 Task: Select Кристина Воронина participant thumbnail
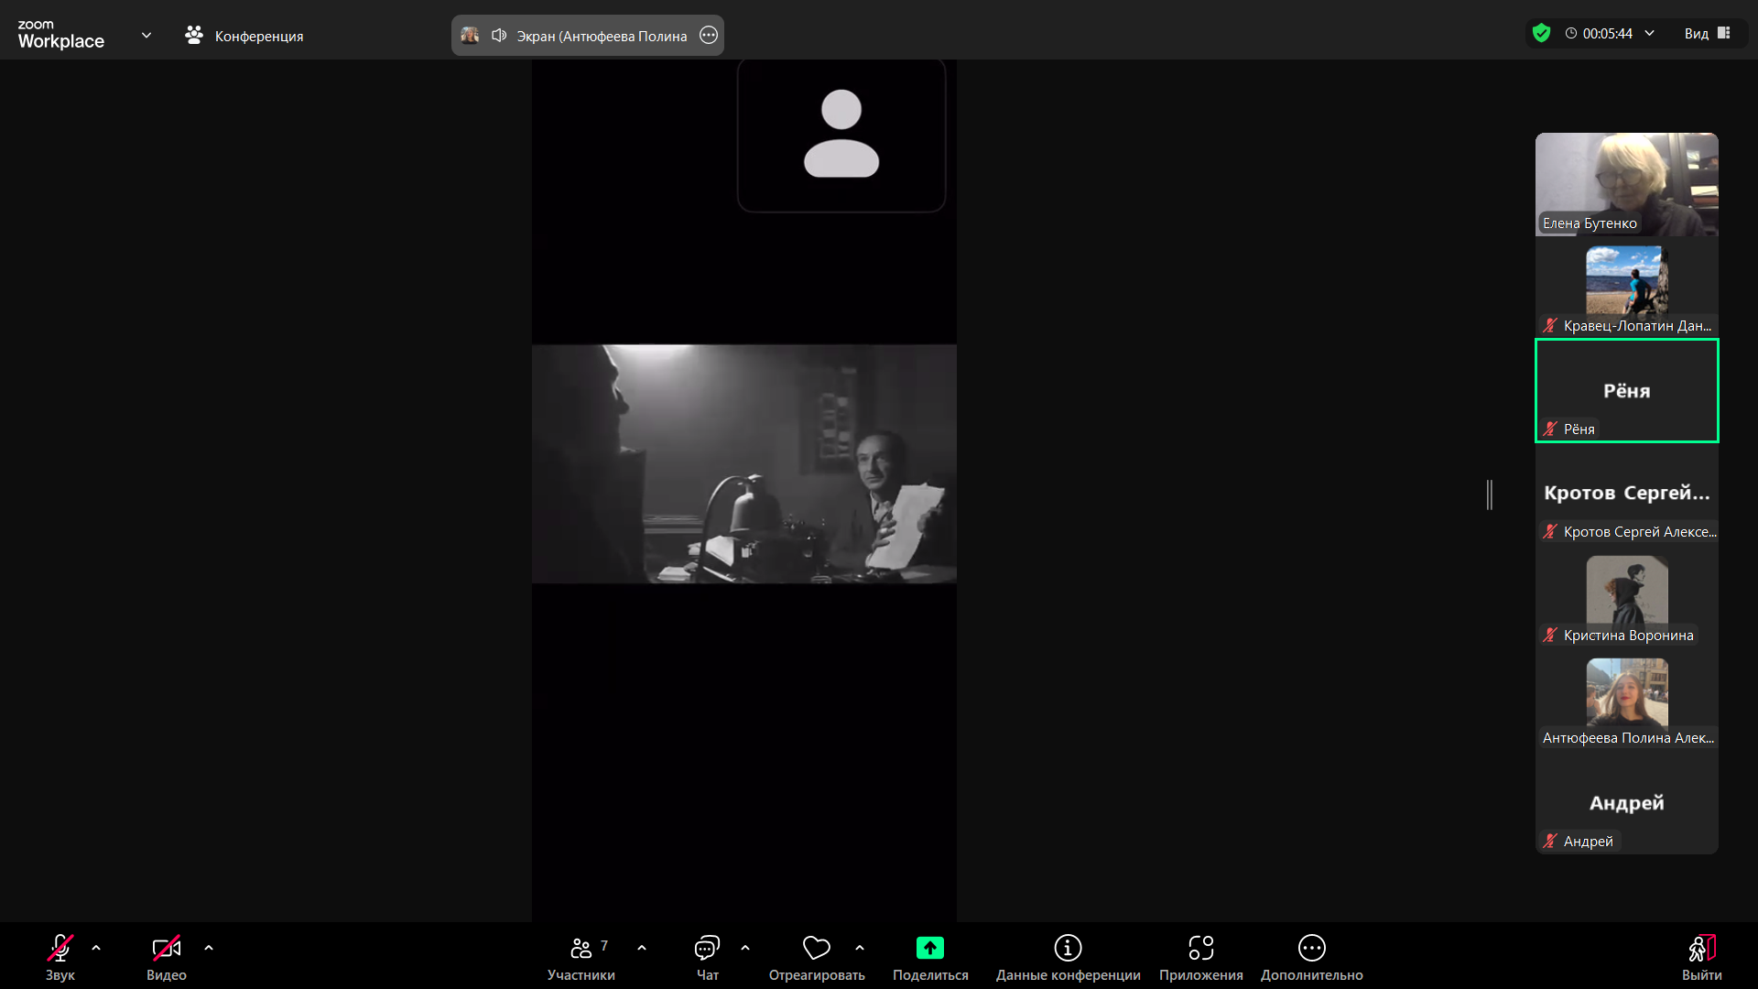1627,597
